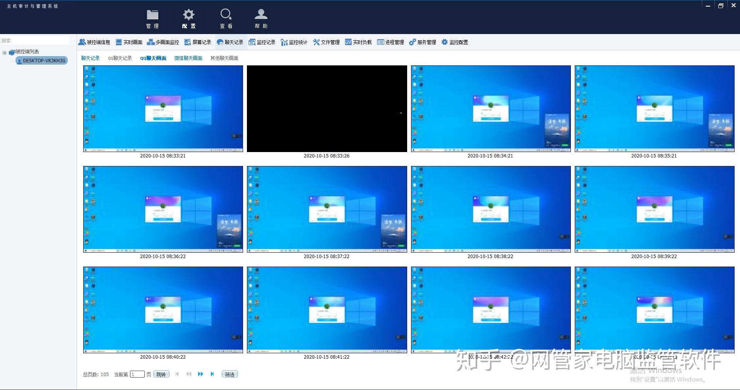740x390 pixels.
Task: Open the black screenshot from 08:33:26
Action: click(327, 109)
